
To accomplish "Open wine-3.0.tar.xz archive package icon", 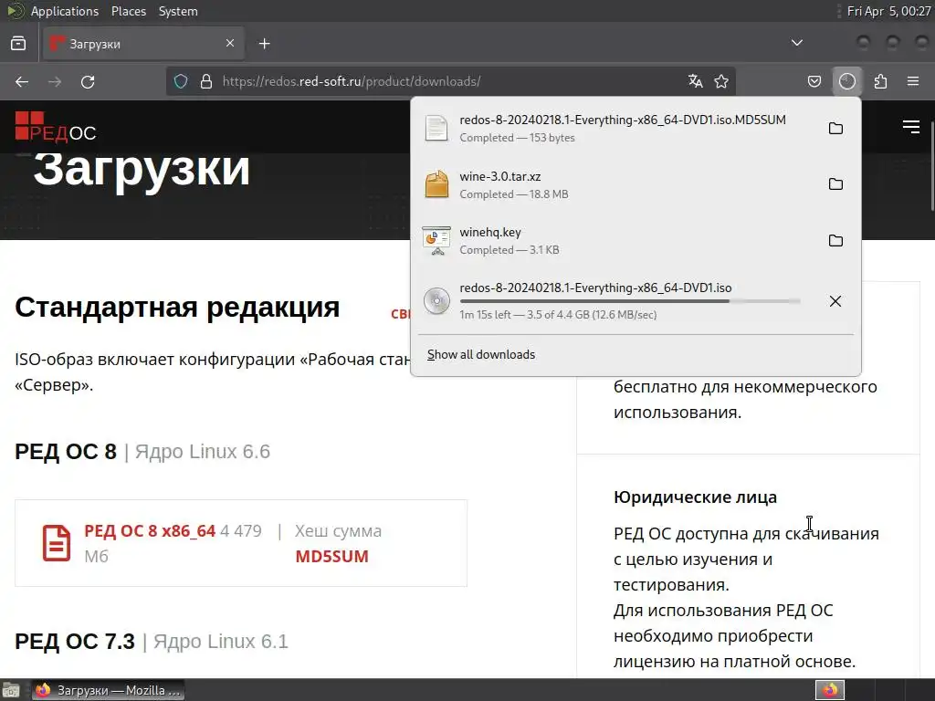I will point(436,184).
